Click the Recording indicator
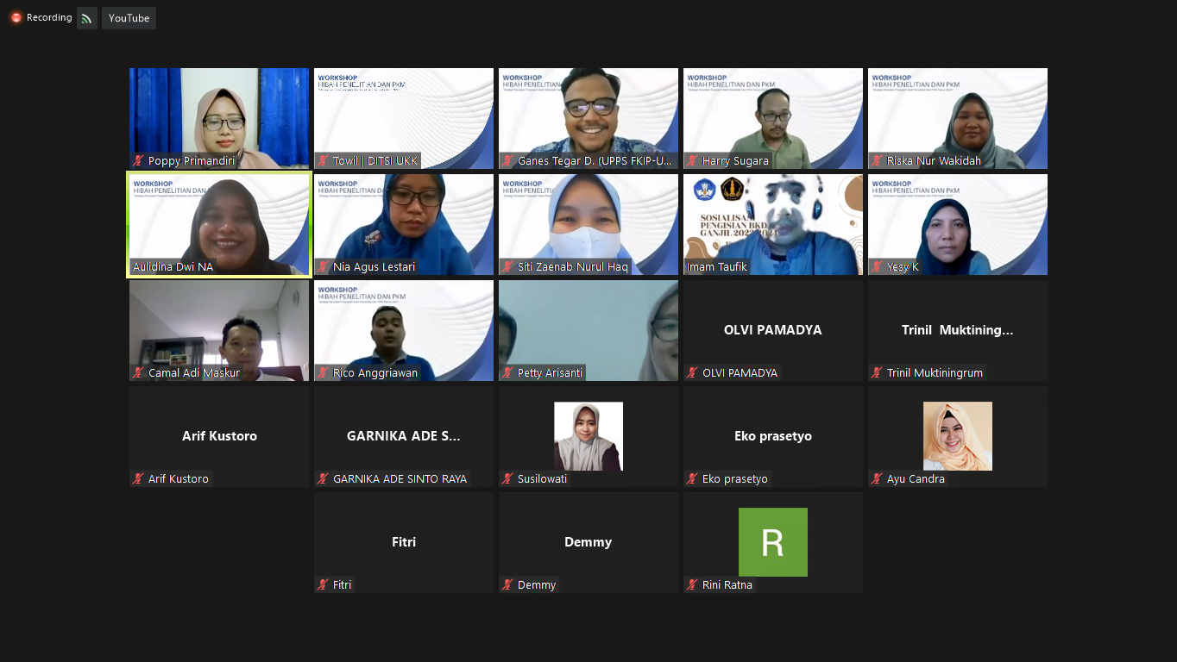Viewport: 1177px width, 662px height. (40, 17)
